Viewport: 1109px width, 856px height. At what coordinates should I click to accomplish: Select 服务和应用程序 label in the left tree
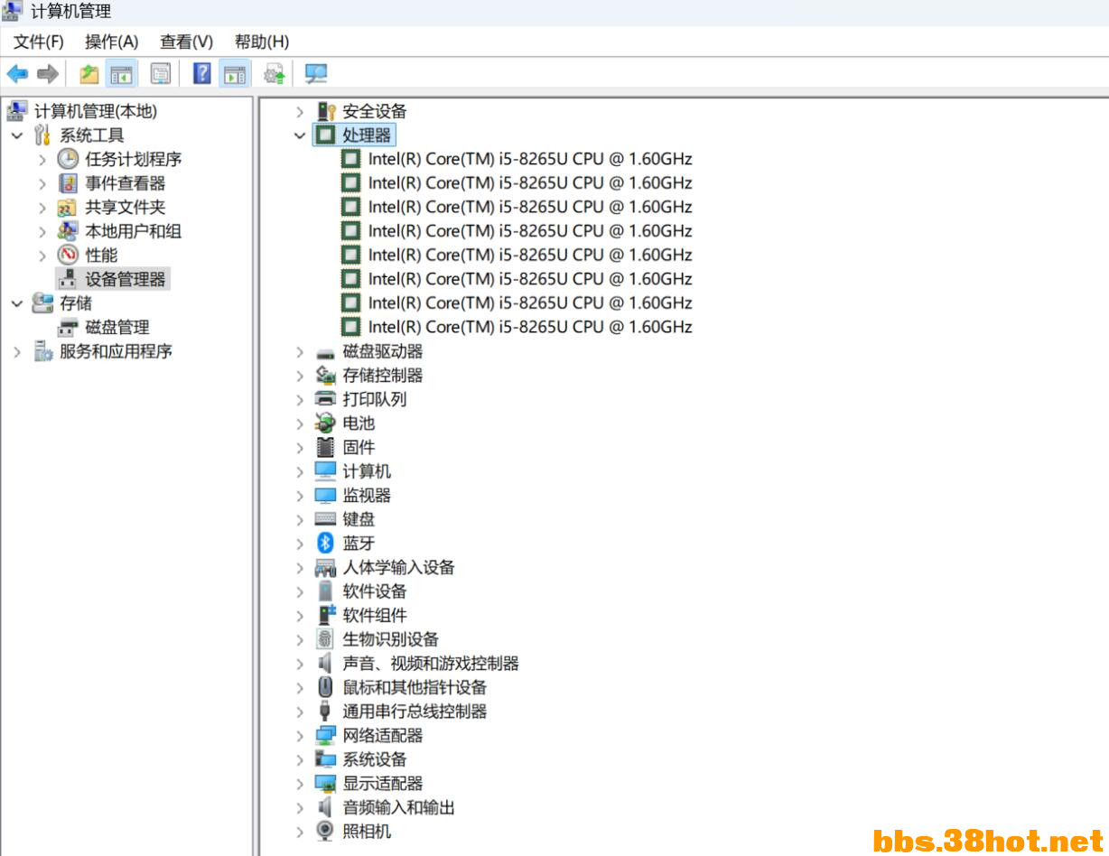(x=116, y=352)
